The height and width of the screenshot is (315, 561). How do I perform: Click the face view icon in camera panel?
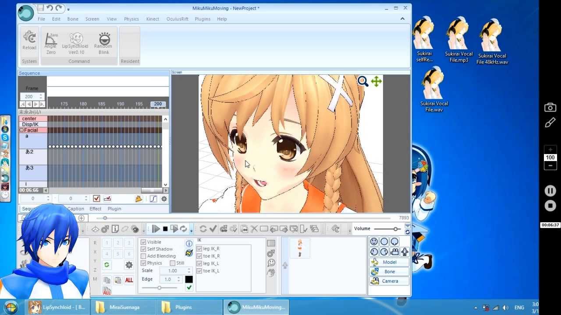pyautogui.click(x=374, y=241)
